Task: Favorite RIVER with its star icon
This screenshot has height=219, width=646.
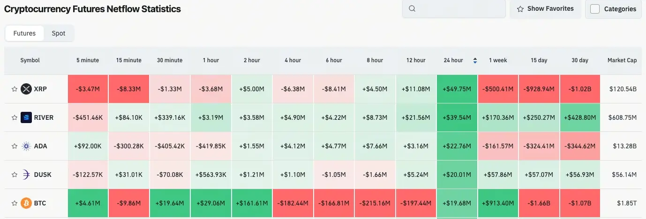Action: (x=15, y=117)
